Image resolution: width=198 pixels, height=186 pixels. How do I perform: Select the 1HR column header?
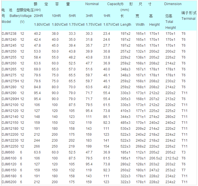coord(107,16)
